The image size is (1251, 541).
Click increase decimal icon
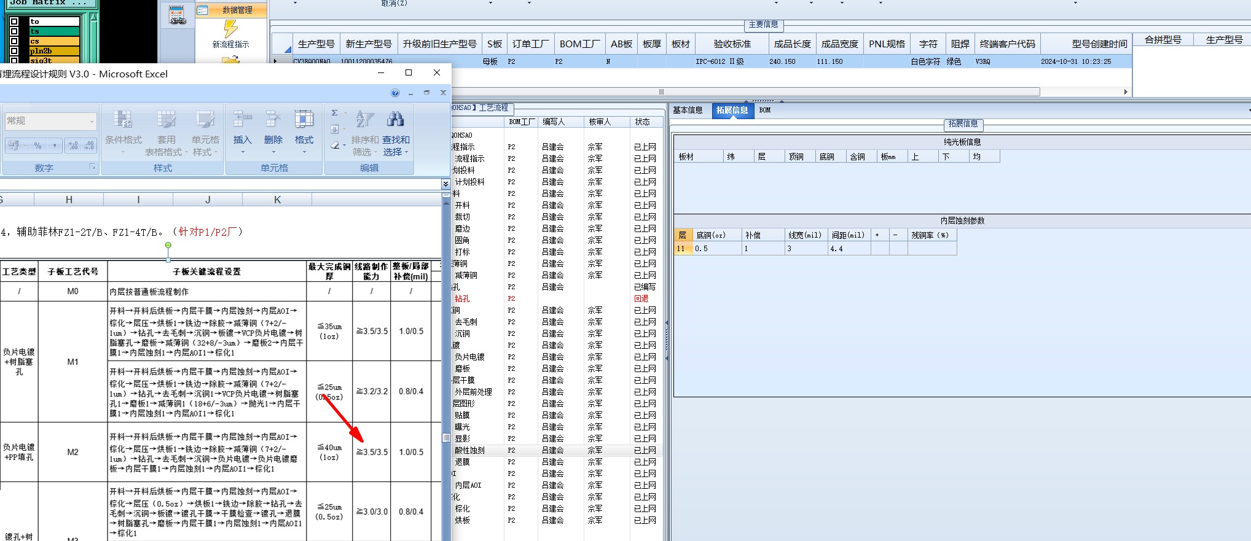click(73, 146)
